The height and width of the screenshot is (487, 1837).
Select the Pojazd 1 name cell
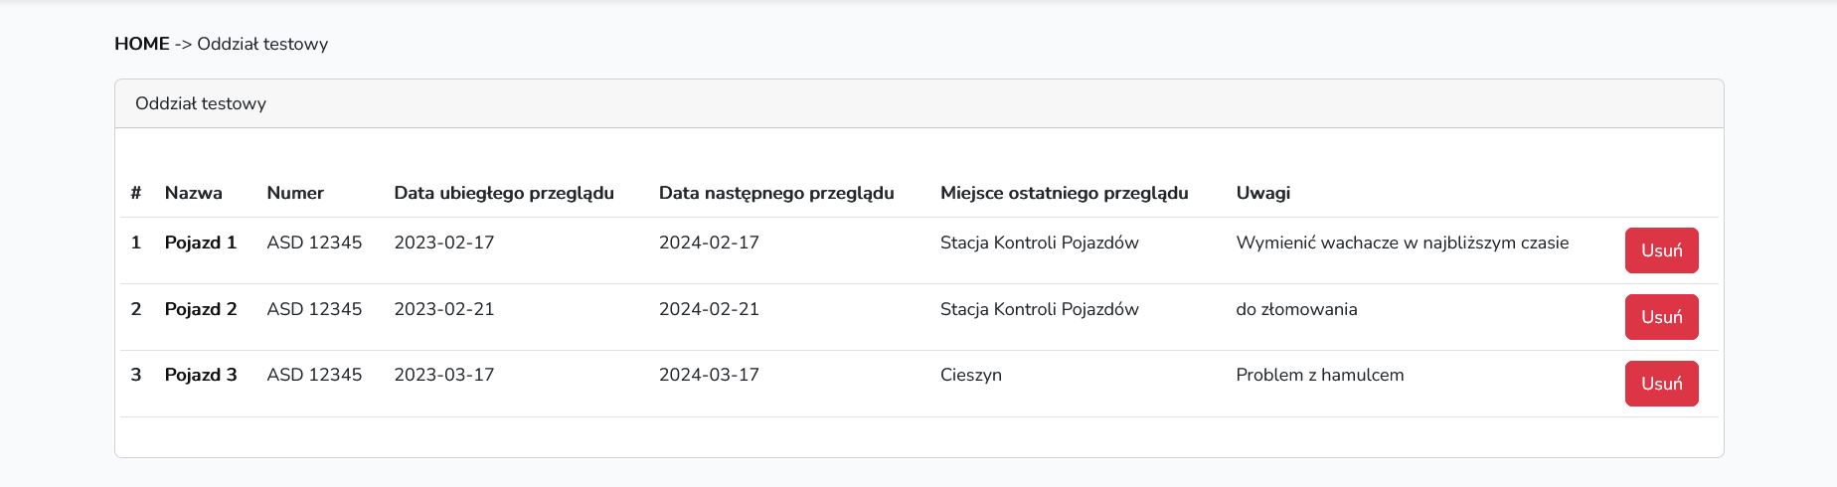[x=201, y=243]
